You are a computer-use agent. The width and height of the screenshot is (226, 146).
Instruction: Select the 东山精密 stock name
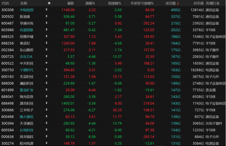click(27, 50)
